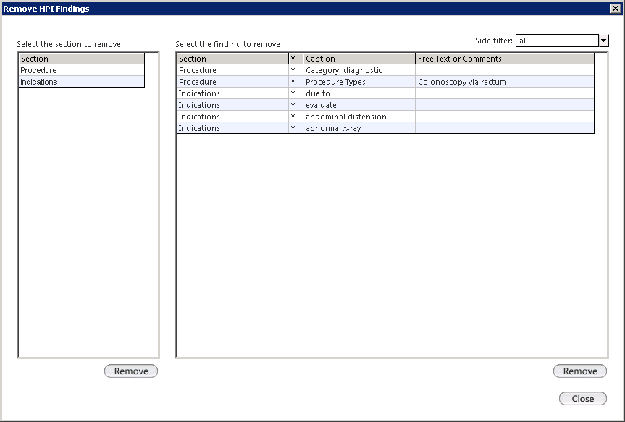Click the 'Colonoscopy via rectum' comment cell
Screen dimensions: 625x422
click(x=505, y=82)
